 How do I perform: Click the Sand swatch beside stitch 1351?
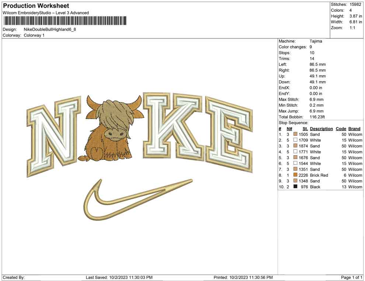295,169
